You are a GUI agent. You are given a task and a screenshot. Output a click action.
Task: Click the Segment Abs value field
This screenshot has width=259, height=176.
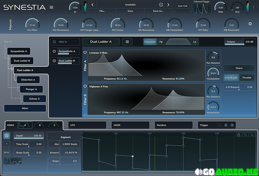[70, 144]
